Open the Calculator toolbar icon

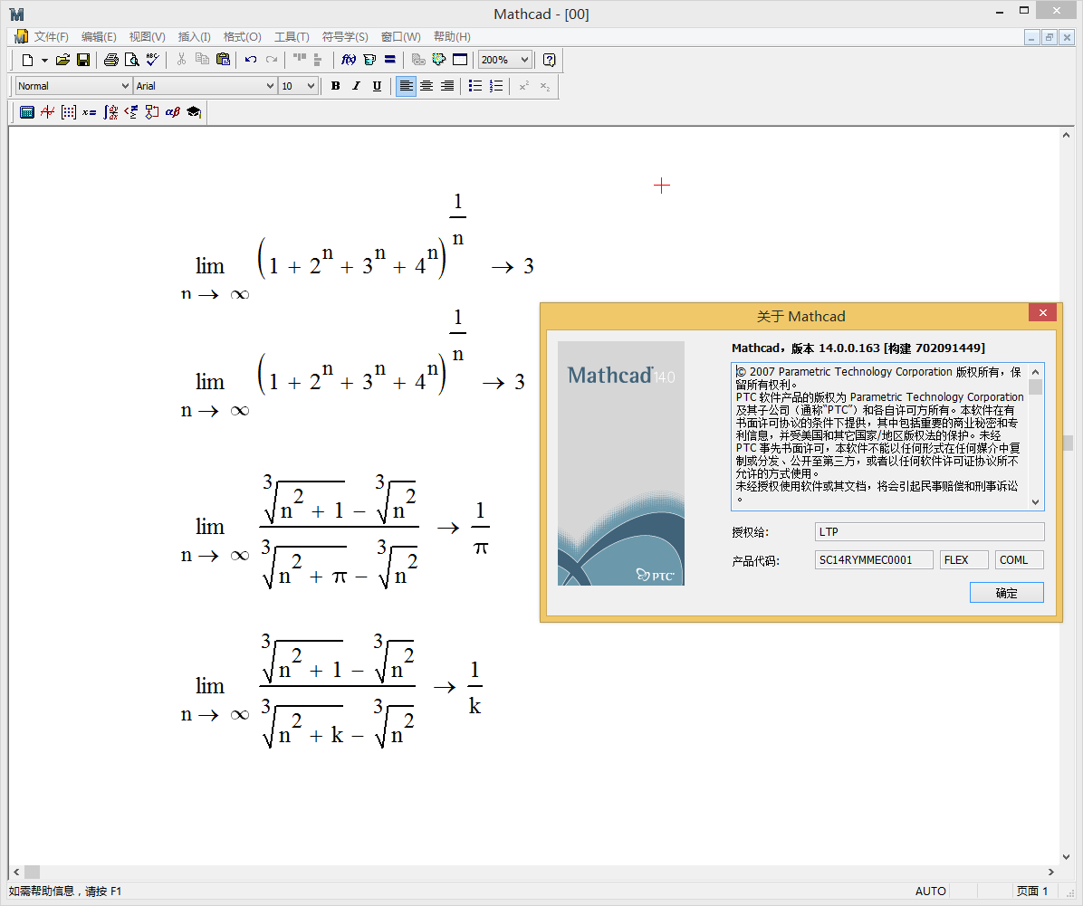coord(27,112)
